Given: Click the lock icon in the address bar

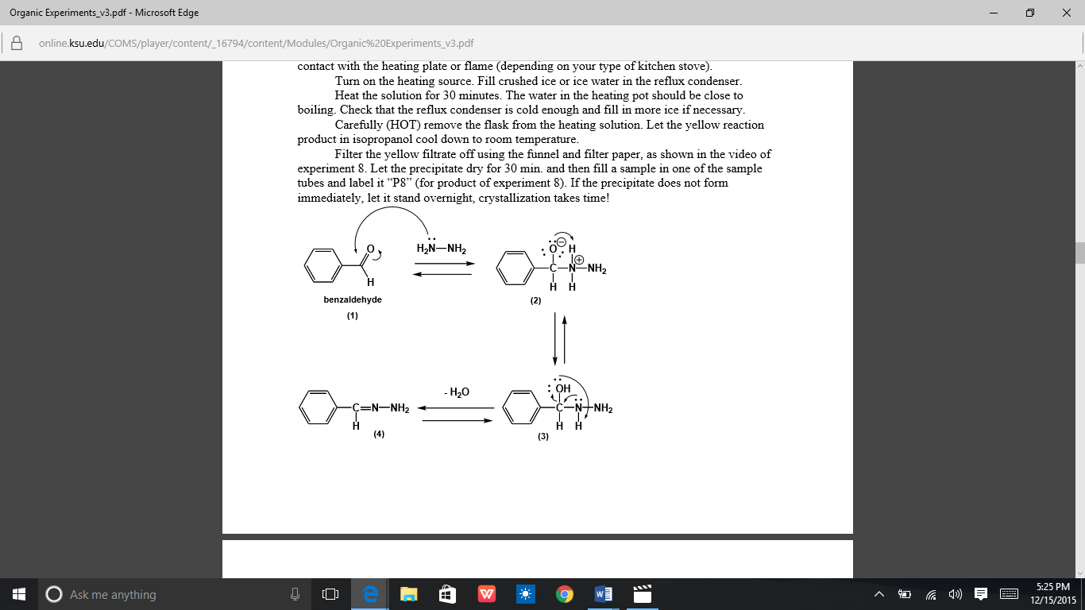Looking at the screenshot, I should click(x=15, y=44).
